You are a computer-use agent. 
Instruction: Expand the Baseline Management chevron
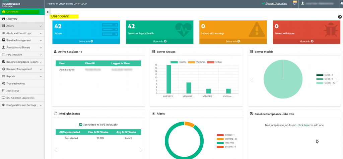(x=41, y=40)
